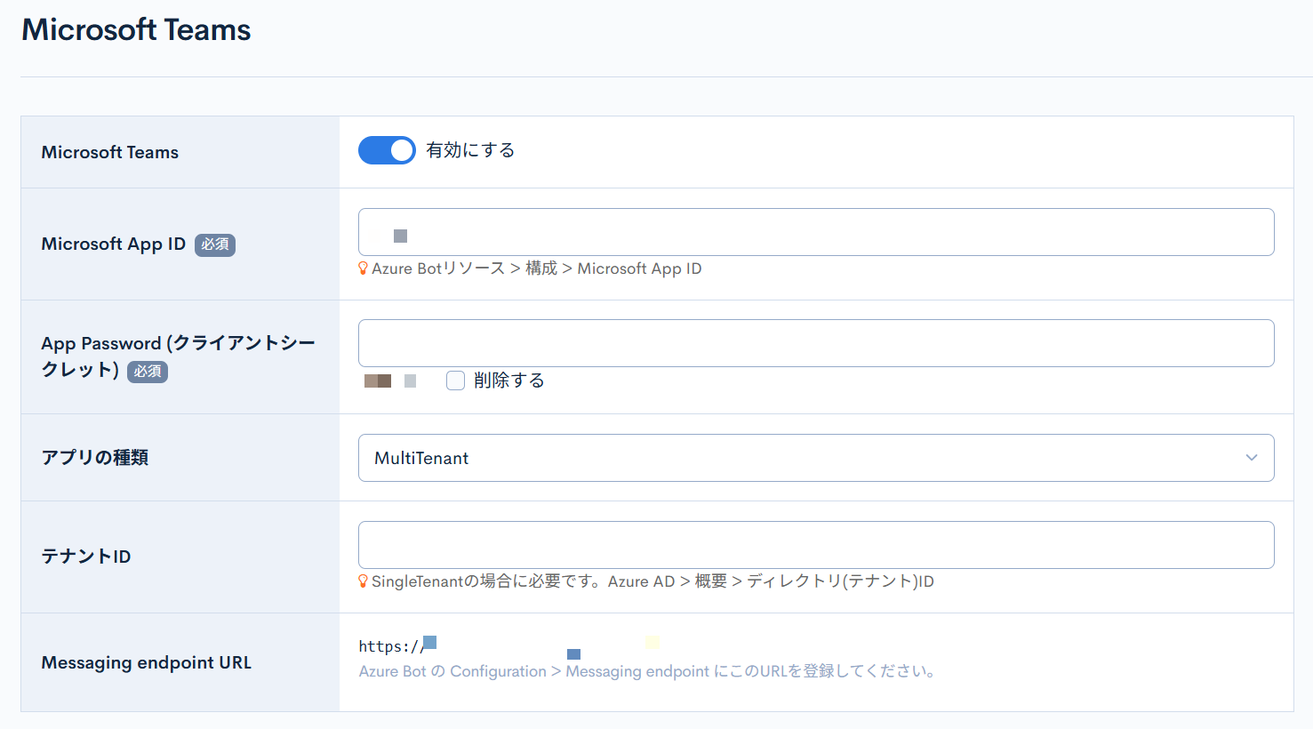
Task: Click the Microsoft App ID row label
Action: [x=114, y=244]
